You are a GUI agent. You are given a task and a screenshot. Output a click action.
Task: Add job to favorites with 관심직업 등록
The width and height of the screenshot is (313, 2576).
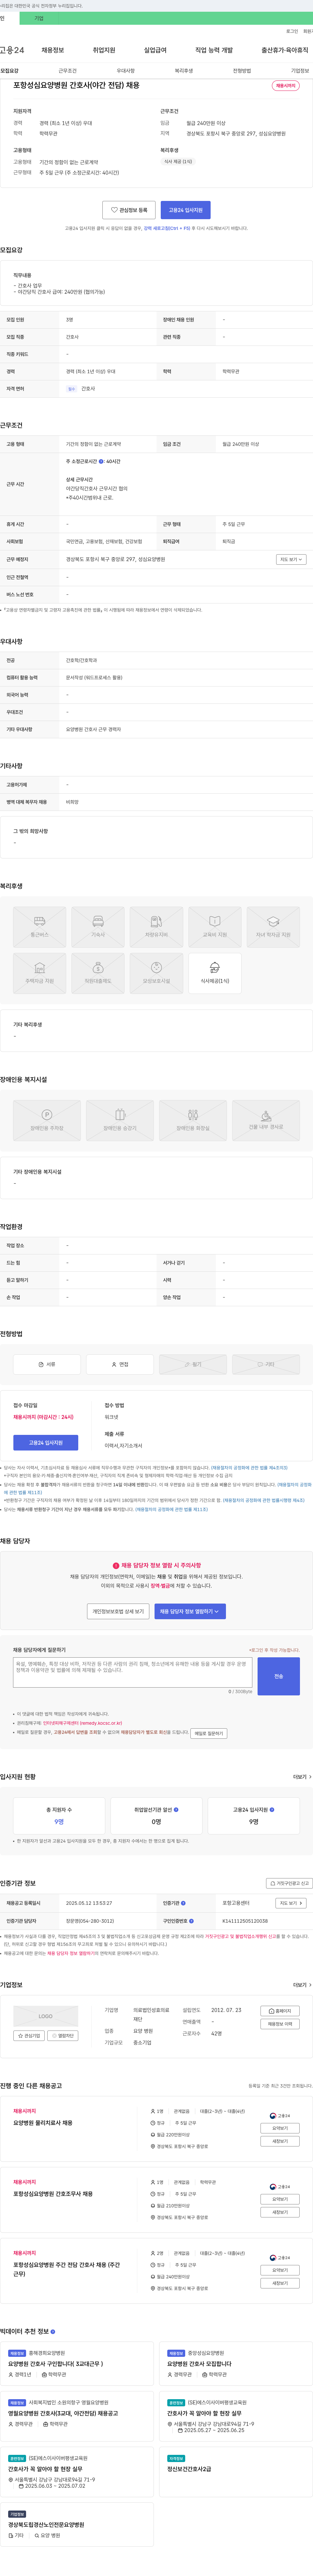pyautogui.click(x=129, y=210)
